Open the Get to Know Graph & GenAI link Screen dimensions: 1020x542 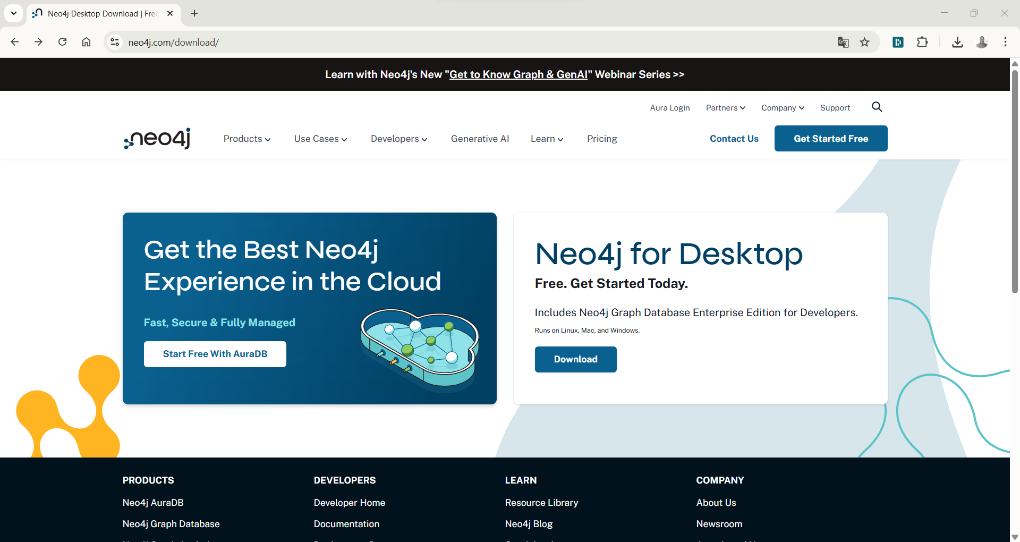[518, 74]
